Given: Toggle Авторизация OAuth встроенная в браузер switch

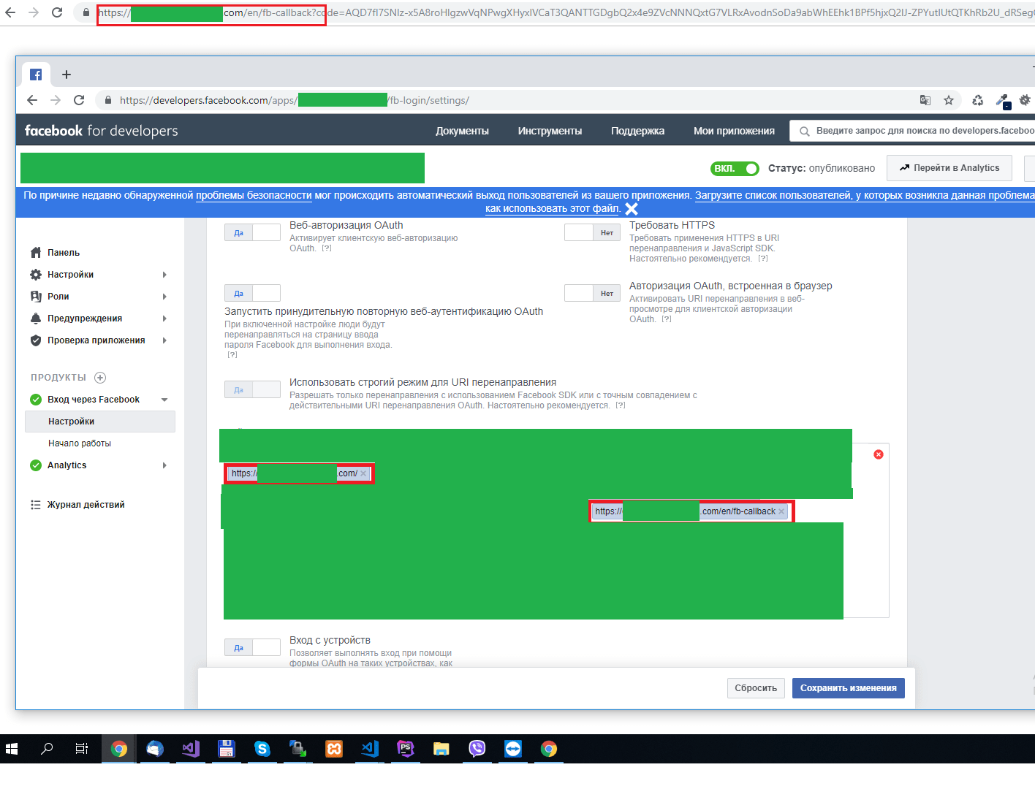Looking at the screenshot, I should (592, 293).
